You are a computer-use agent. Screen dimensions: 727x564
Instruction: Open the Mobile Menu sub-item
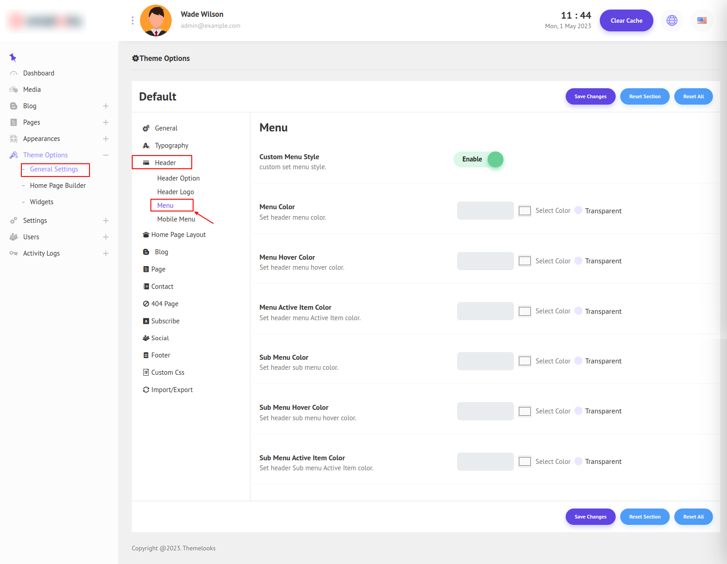176,219
